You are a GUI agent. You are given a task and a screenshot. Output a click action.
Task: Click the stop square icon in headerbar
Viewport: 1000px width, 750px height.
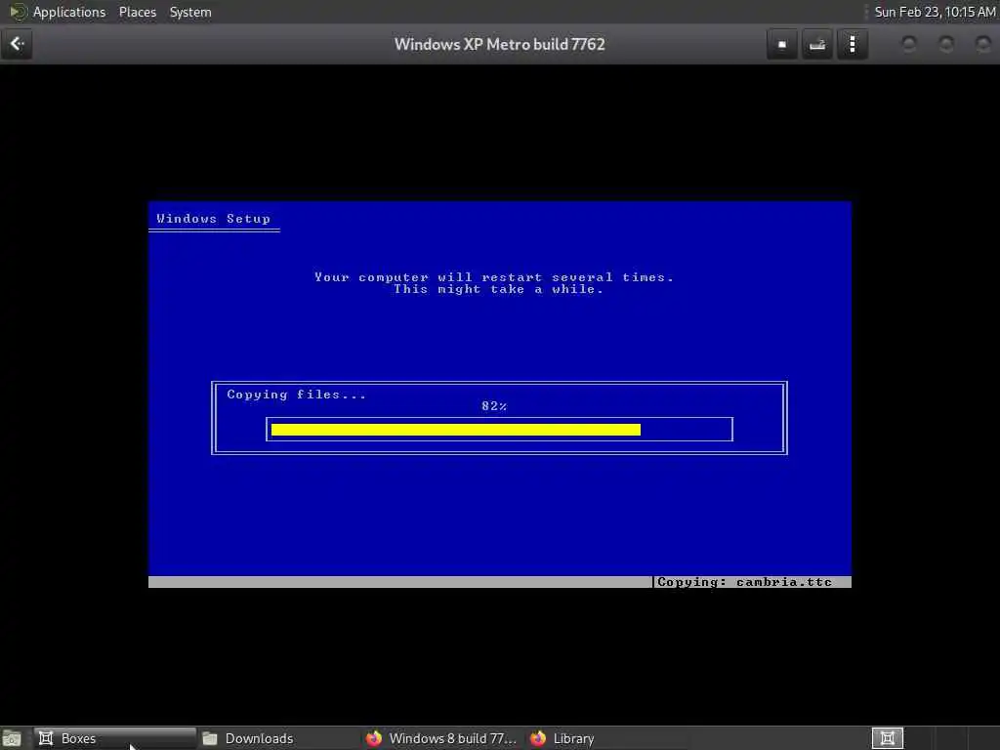pos(782,45)
